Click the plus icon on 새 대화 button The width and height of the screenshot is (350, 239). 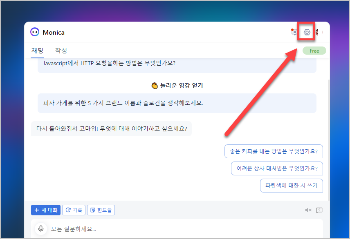click(38, 210)
